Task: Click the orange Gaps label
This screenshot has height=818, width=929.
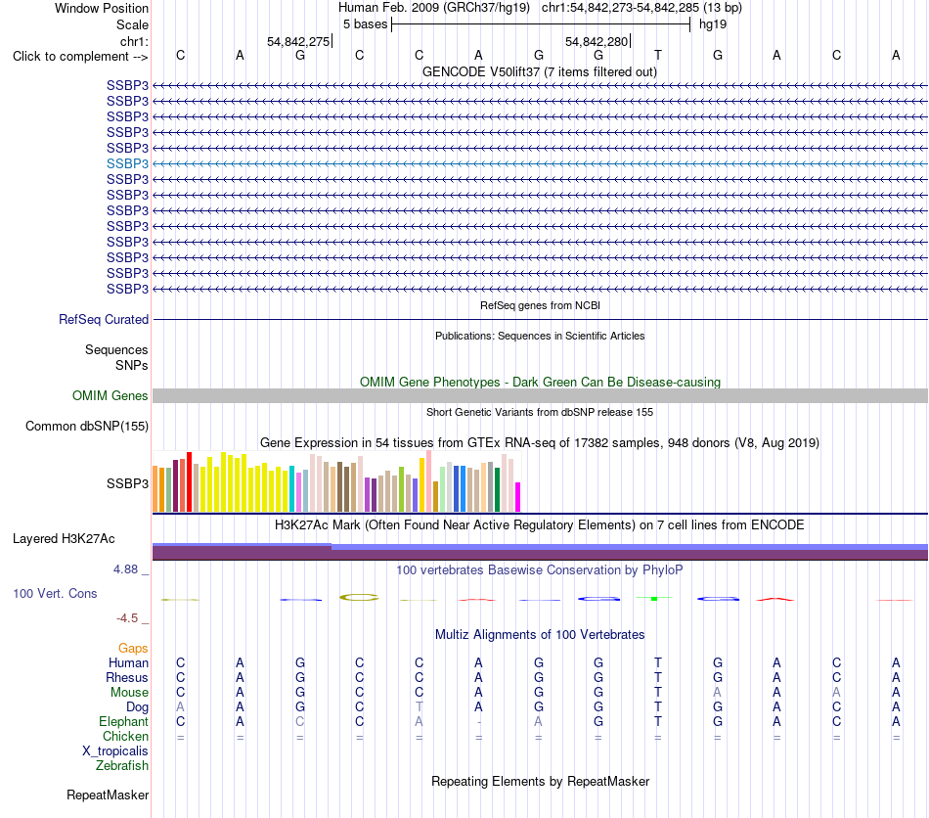Action: (133, 648)
